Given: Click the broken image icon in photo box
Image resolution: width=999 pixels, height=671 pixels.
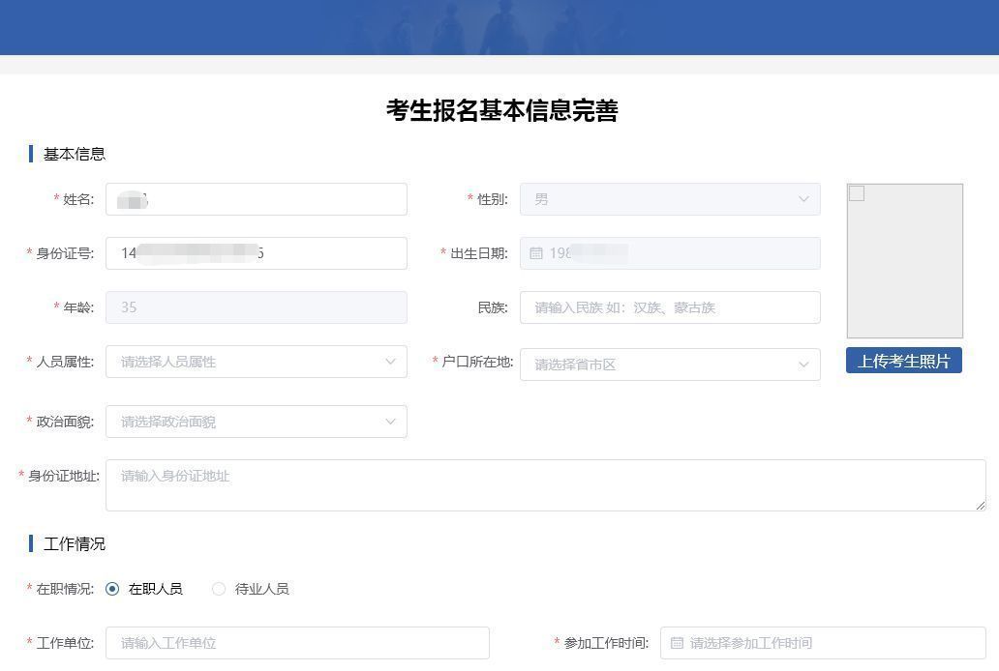Looking at the screenshot, I should [857, 193].
